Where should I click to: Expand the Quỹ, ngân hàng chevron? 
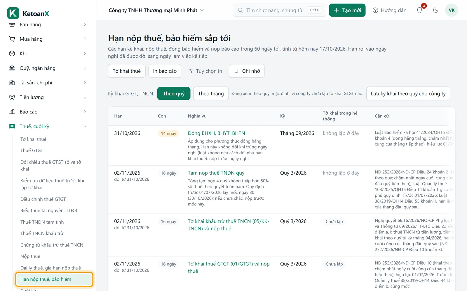[x=85, y=68]
